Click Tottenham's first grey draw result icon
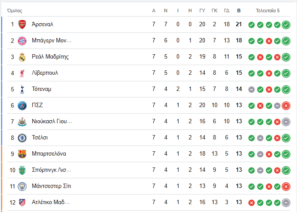This screenshot has height=212, width=297. [x=252, y=89]
